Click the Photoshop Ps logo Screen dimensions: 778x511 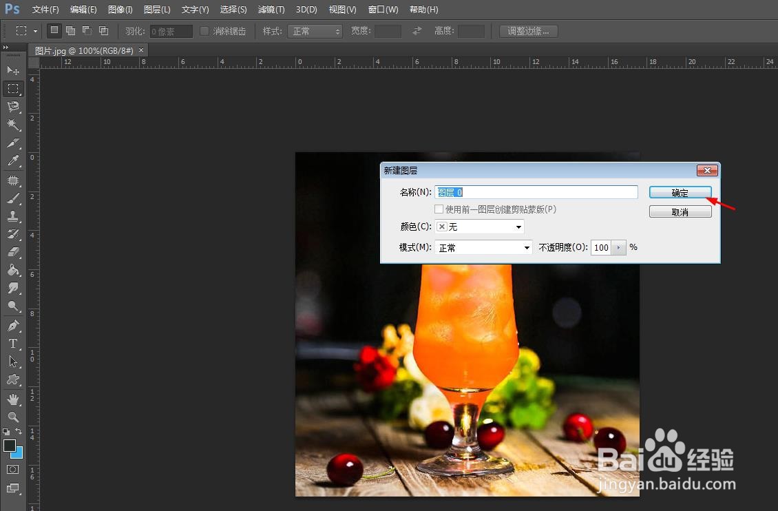coord(12,9)
